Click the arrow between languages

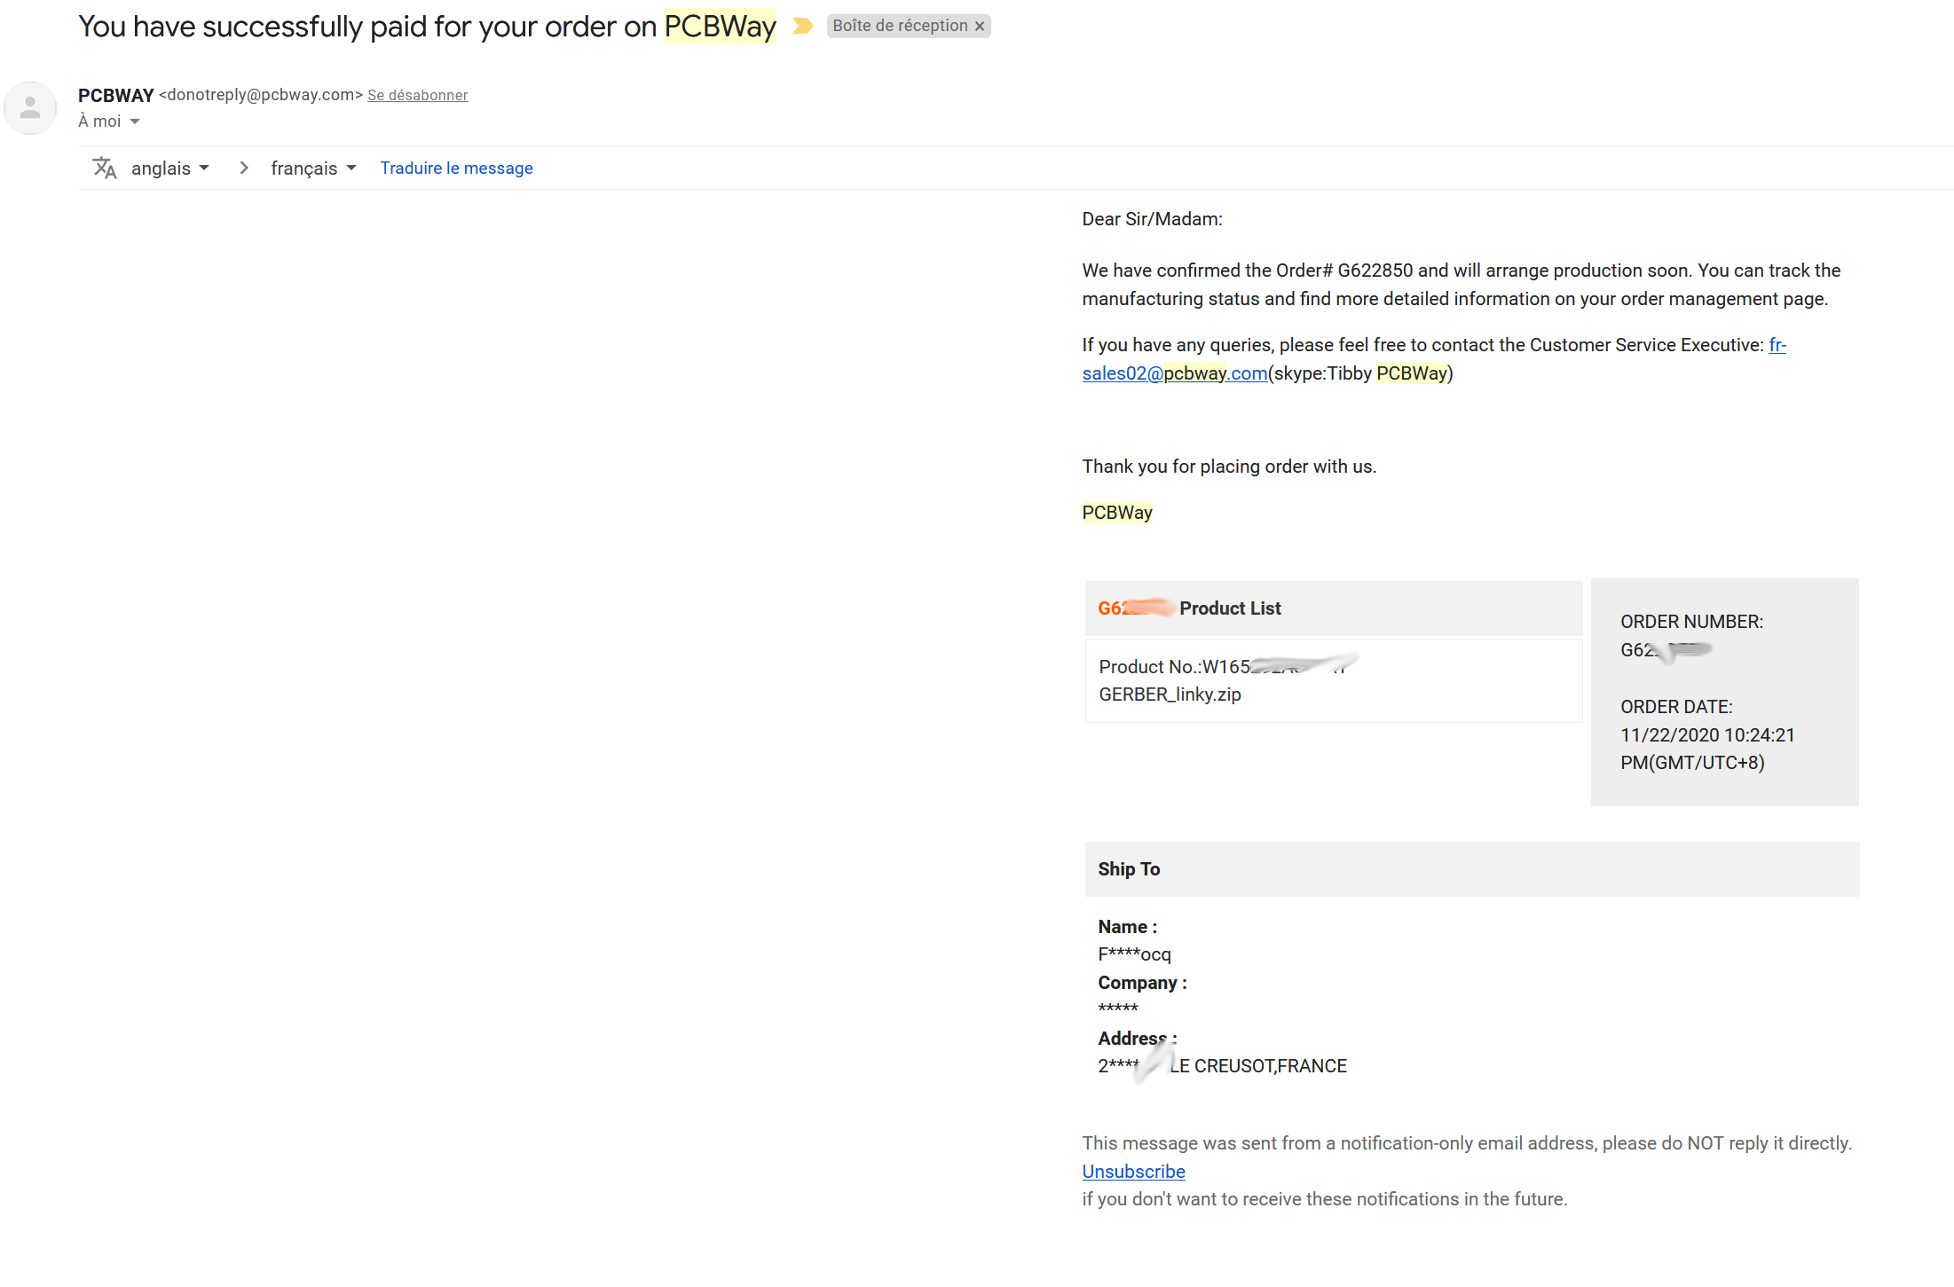point(243,168)
